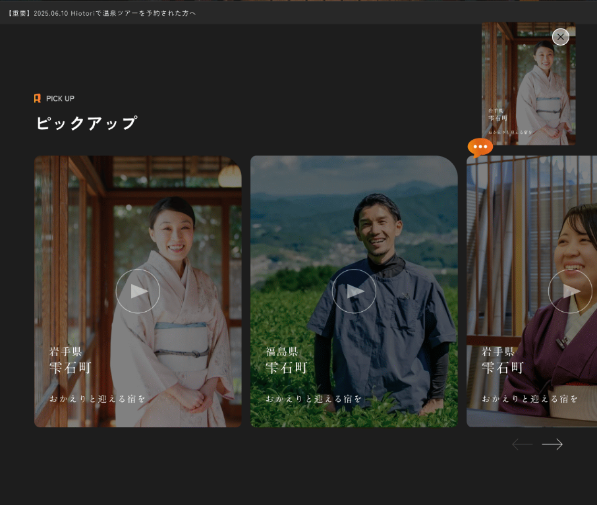Click the orange PICK UP bookmark icon
This screenshot has width=597, height=505.
(x=38, y=98)
